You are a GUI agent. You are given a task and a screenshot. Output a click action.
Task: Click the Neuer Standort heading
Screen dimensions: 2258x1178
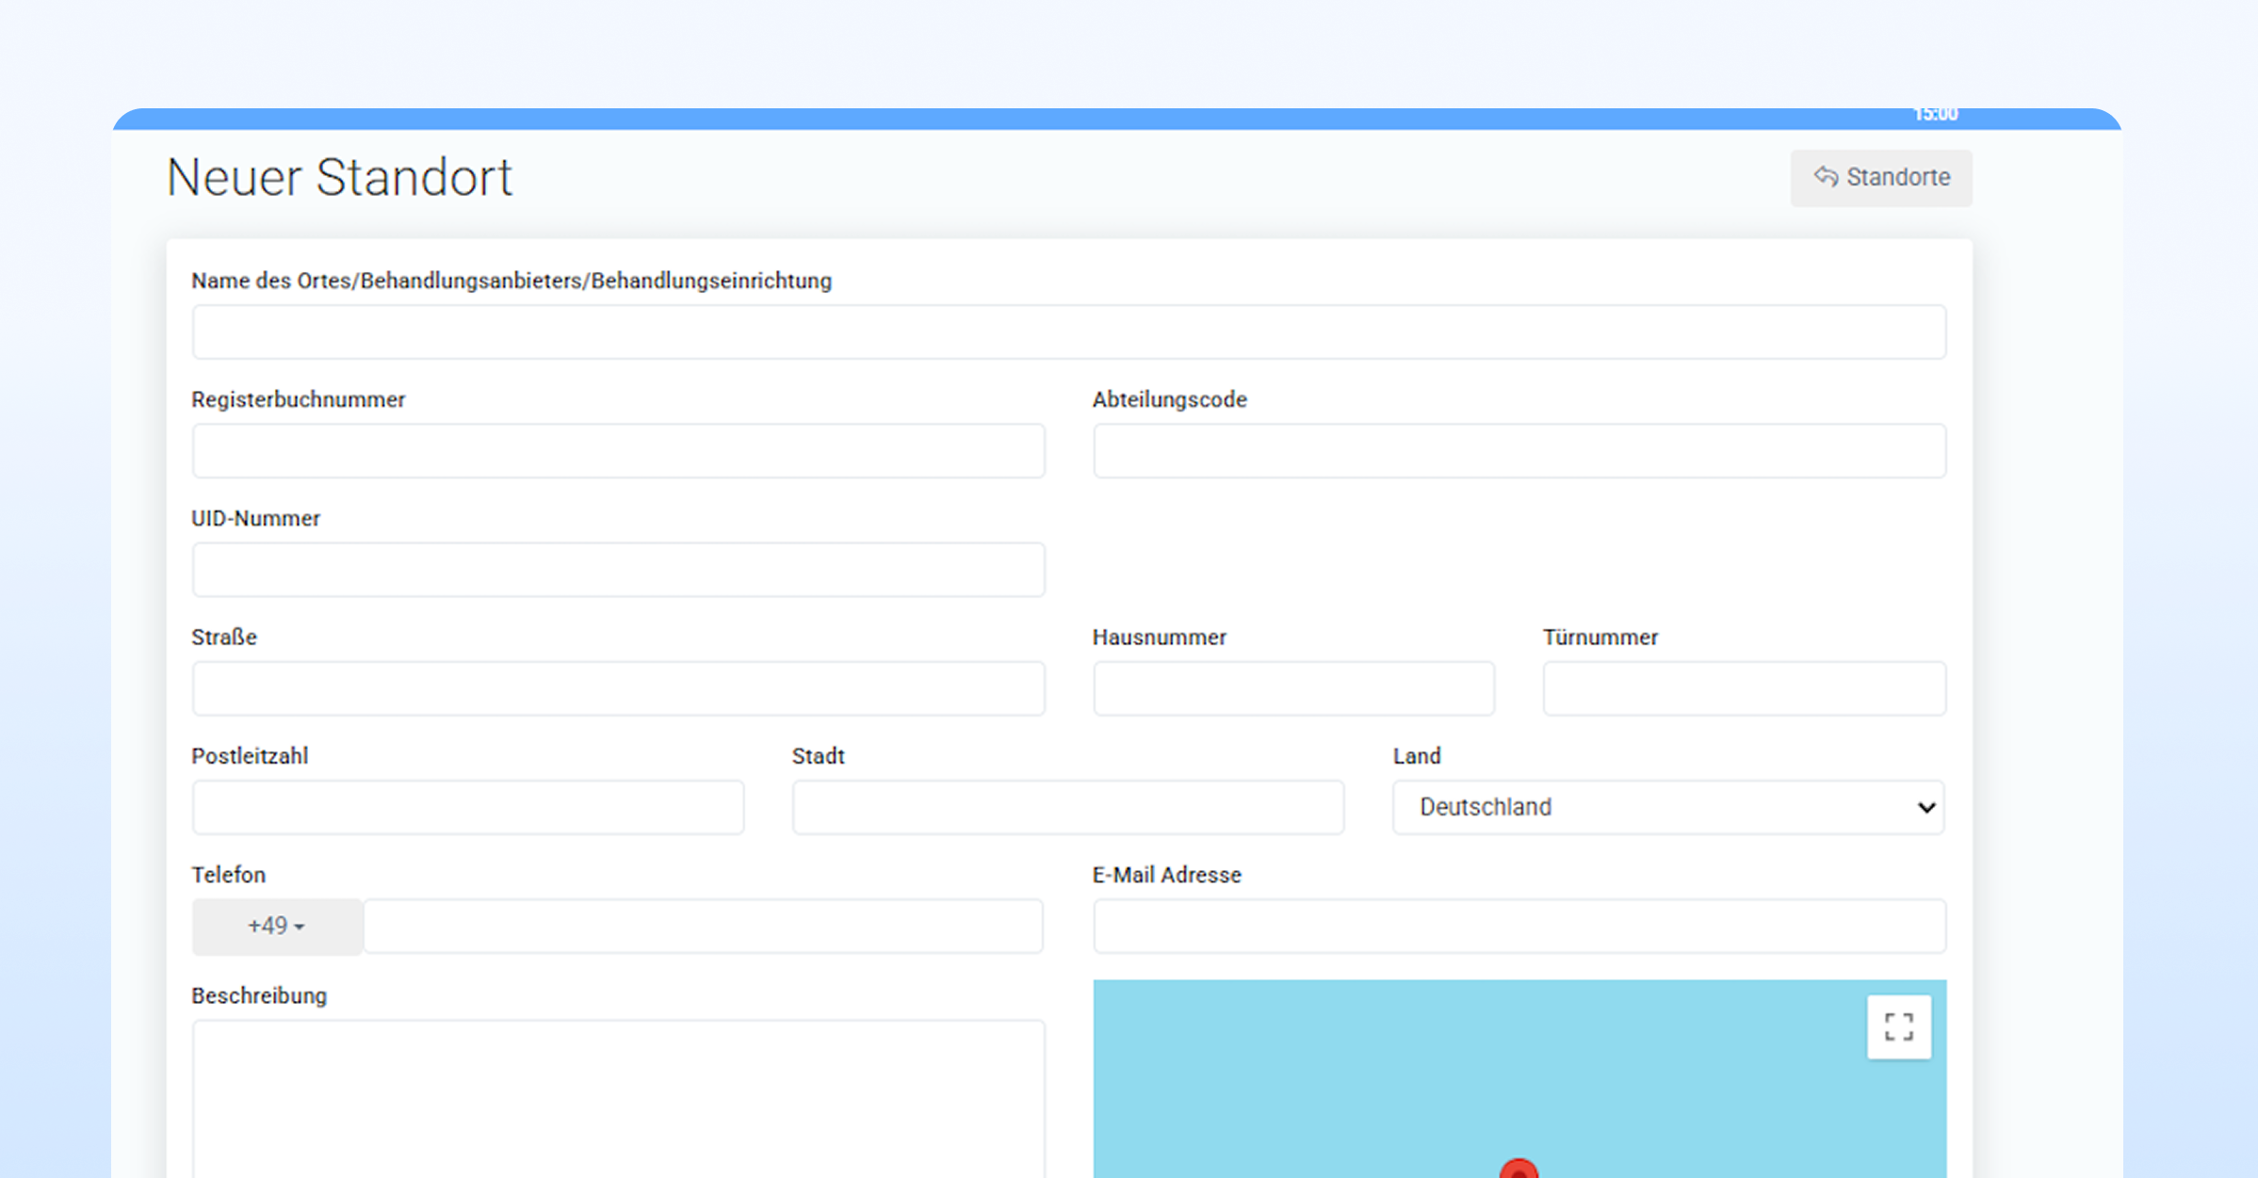[339, 177]
